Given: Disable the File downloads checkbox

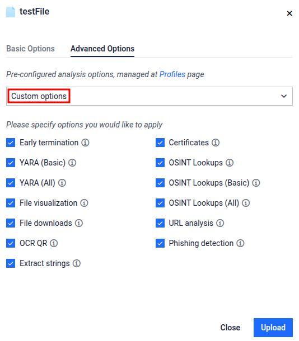Looking at the screenshot, I should click(x=11, y=223).
